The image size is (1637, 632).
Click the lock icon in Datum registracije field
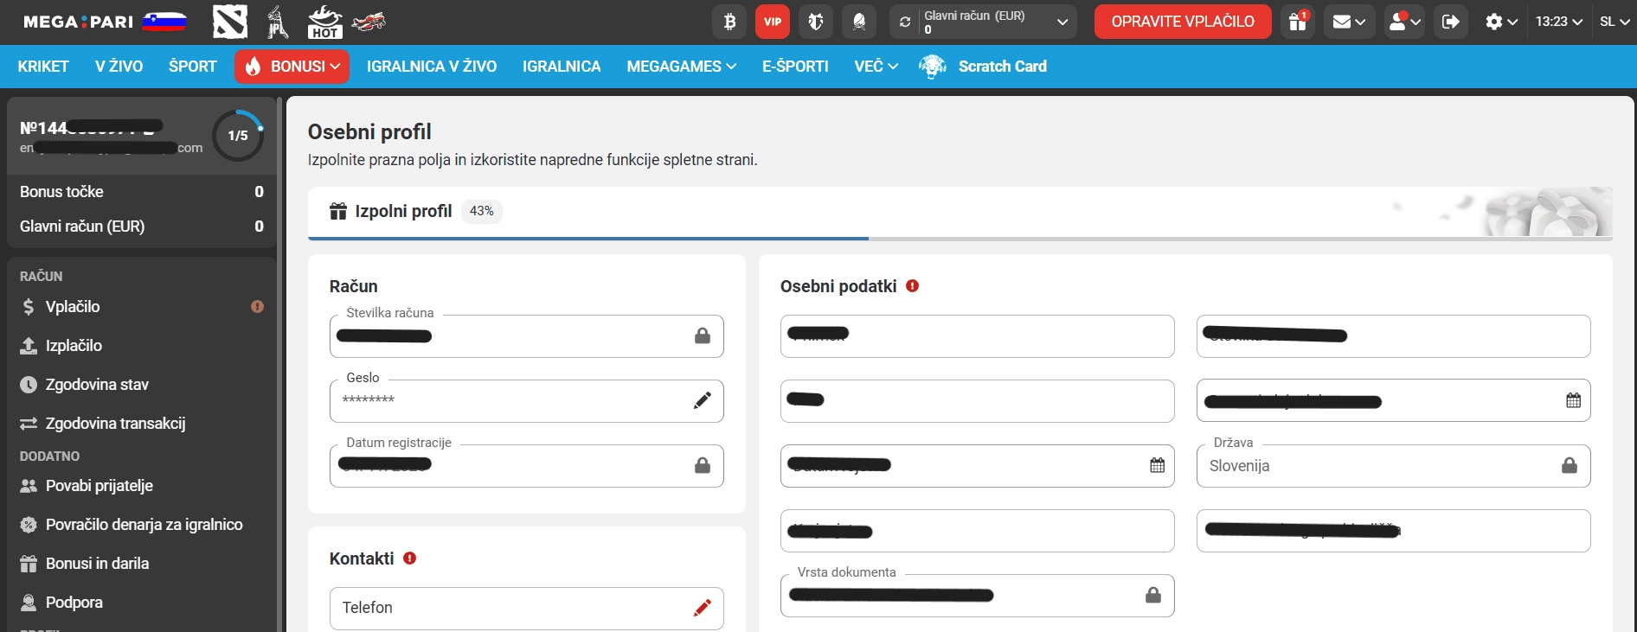coord(703,465)
